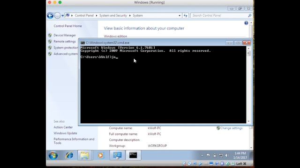This screenshot has width=300, height=168.
Task: Select System in the breadcrumb path
Action: click(x=138, y=15)
